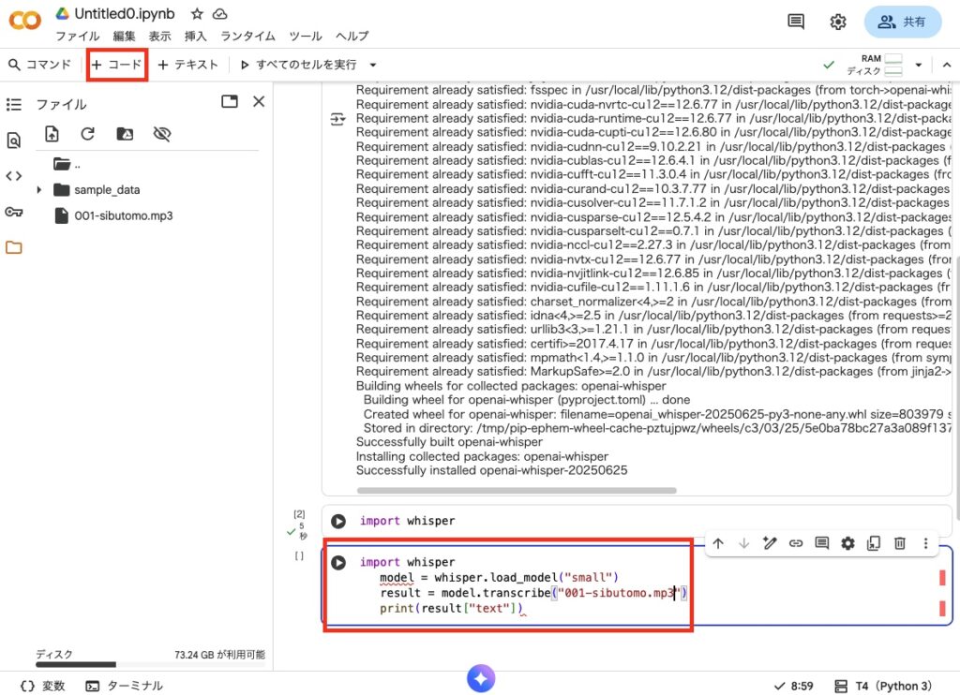Run the whisper.load_model code cell
The image size is (960, 695).
pyautogui.click(x=339, y=563)
